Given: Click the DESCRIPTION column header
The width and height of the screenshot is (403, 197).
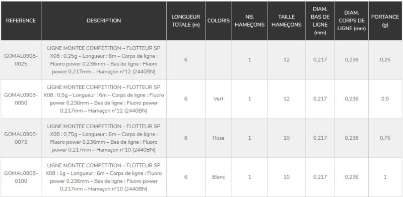Looking at the screenshot, I should pyautogui.click(x=104, y=21).
